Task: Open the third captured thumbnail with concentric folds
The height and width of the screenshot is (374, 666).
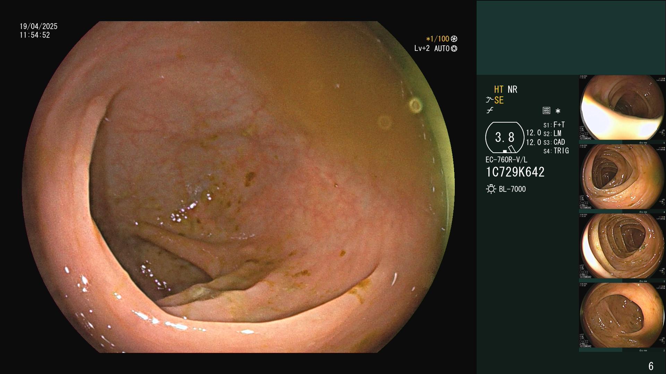Action: tap(622, 246)
